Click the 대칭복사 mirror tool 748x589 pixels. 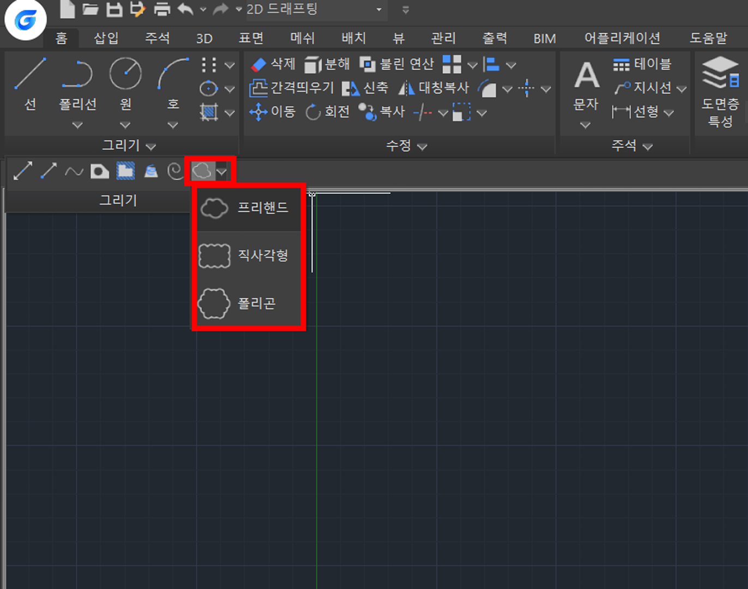click(x=433, y=88)
